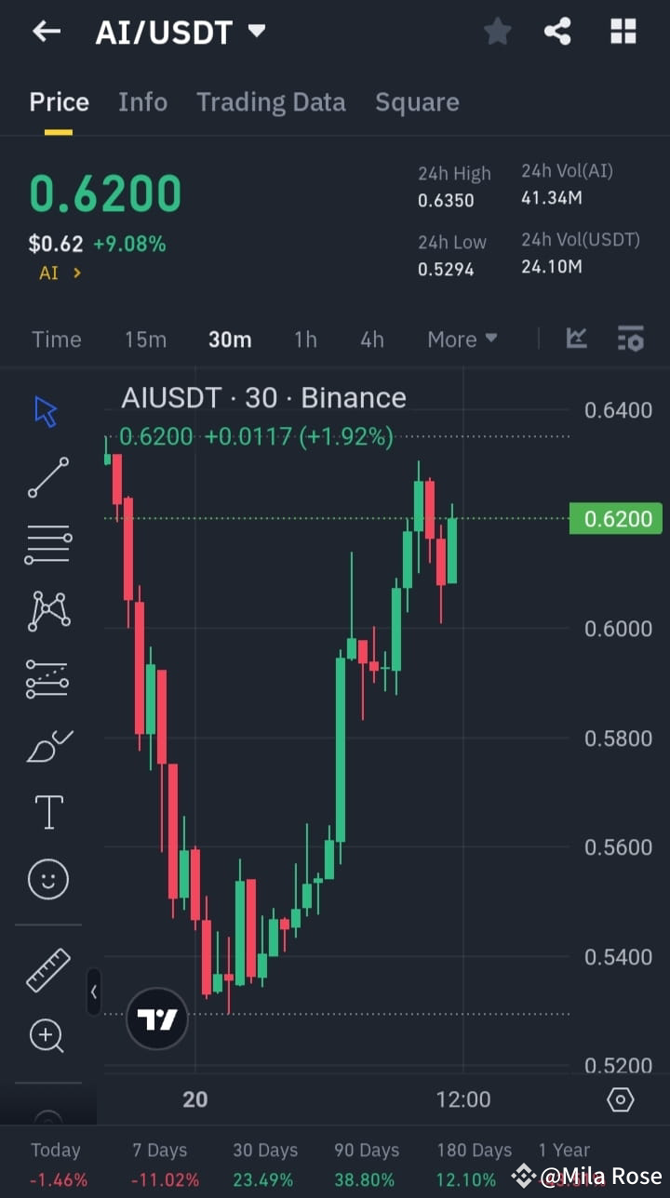Open chart axis settings hexagon icon
The image size is (670, 1198).
click(620, 1099)
